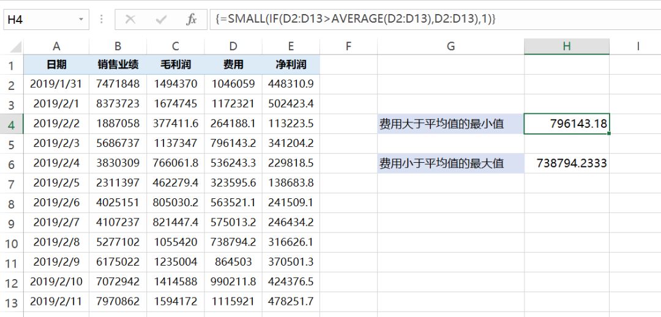Click expense cell 864503

[x=233, y=262]
